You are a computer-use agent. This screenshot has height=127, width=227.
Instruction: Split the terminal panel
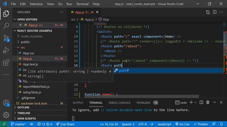coord(201,102)
